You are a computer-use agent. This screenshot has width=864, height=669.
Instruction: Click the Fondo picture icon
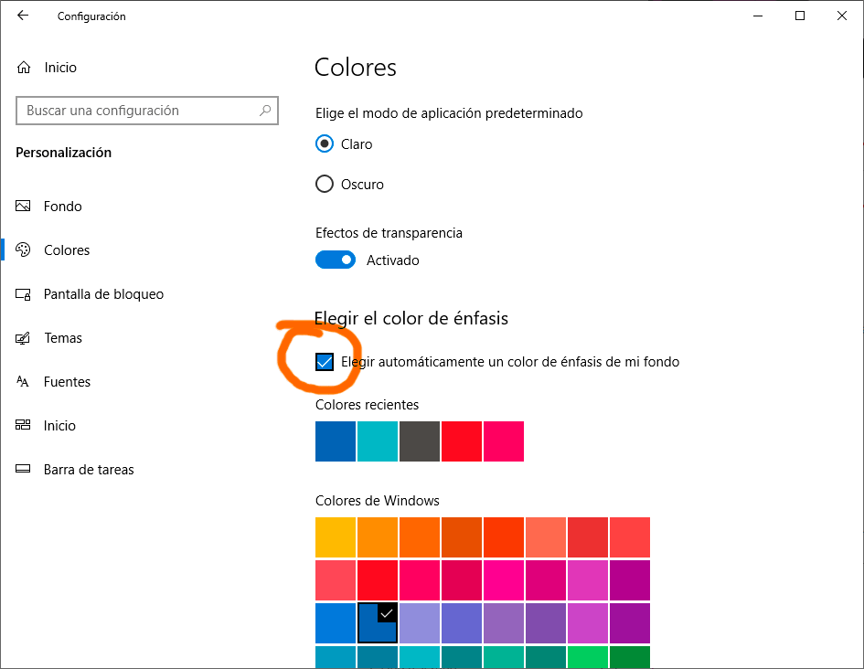[24, 207]
